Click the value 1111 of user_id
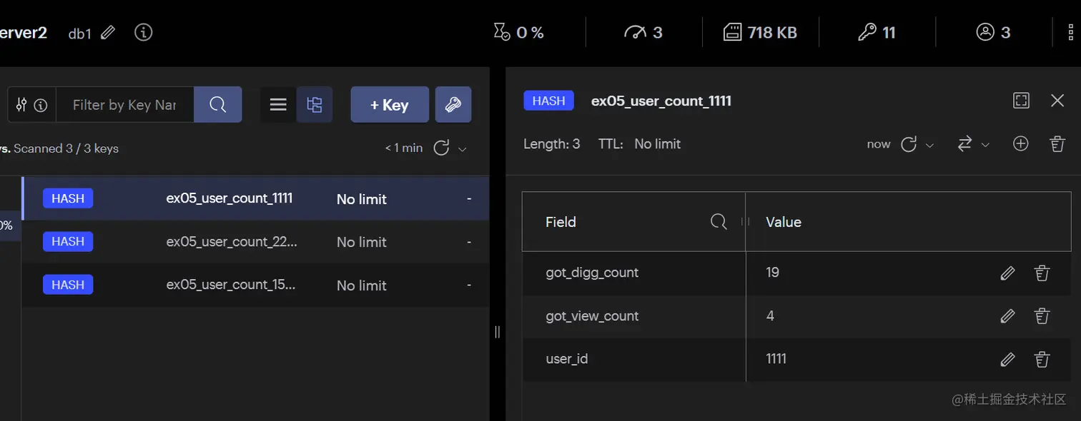 [776, 359]
